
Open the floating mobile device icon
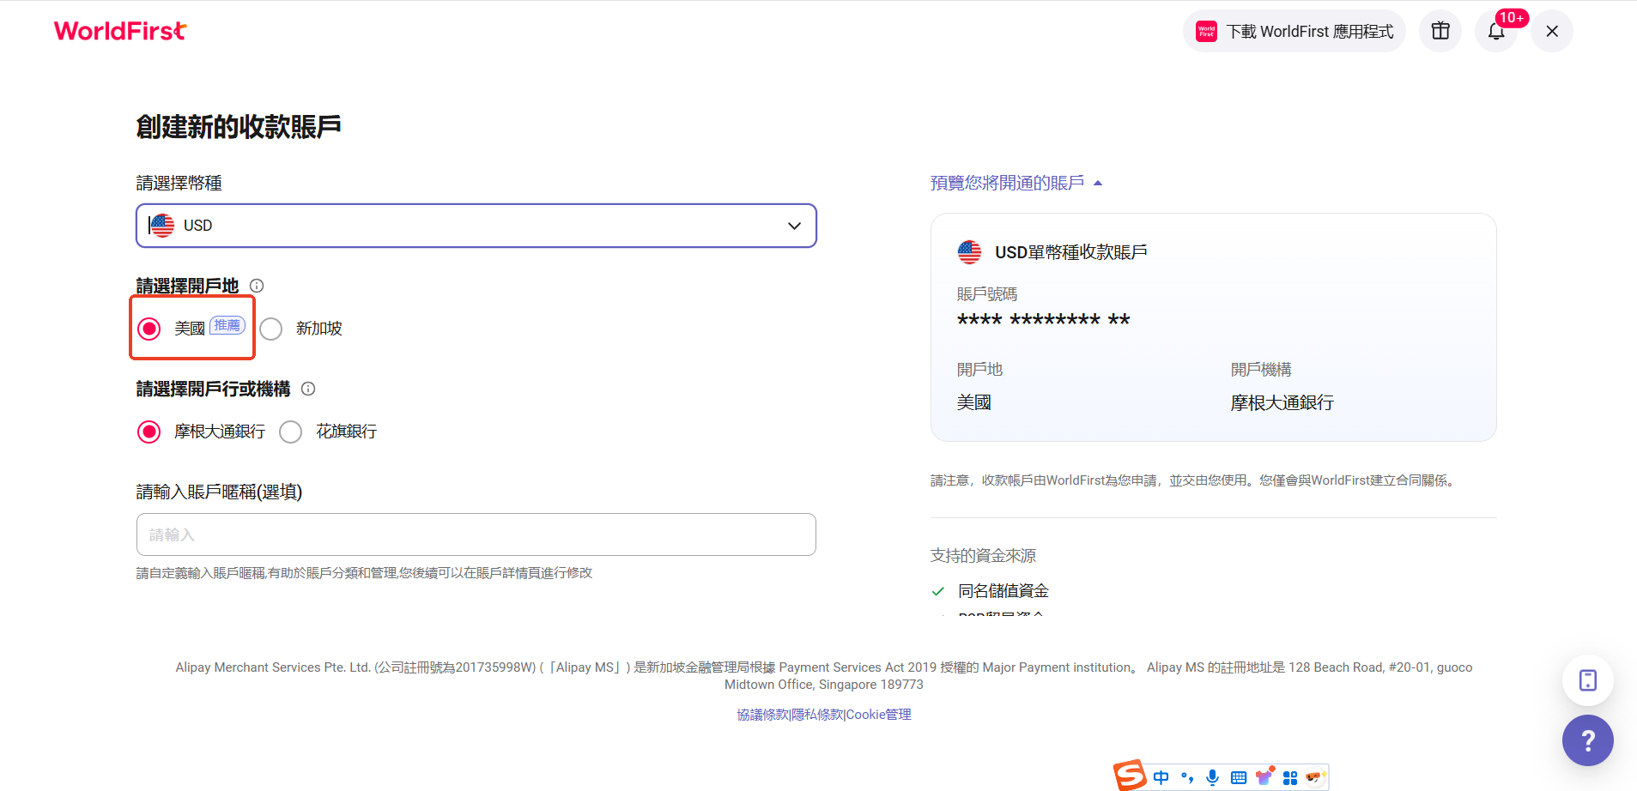click(x=1588, y=680)
